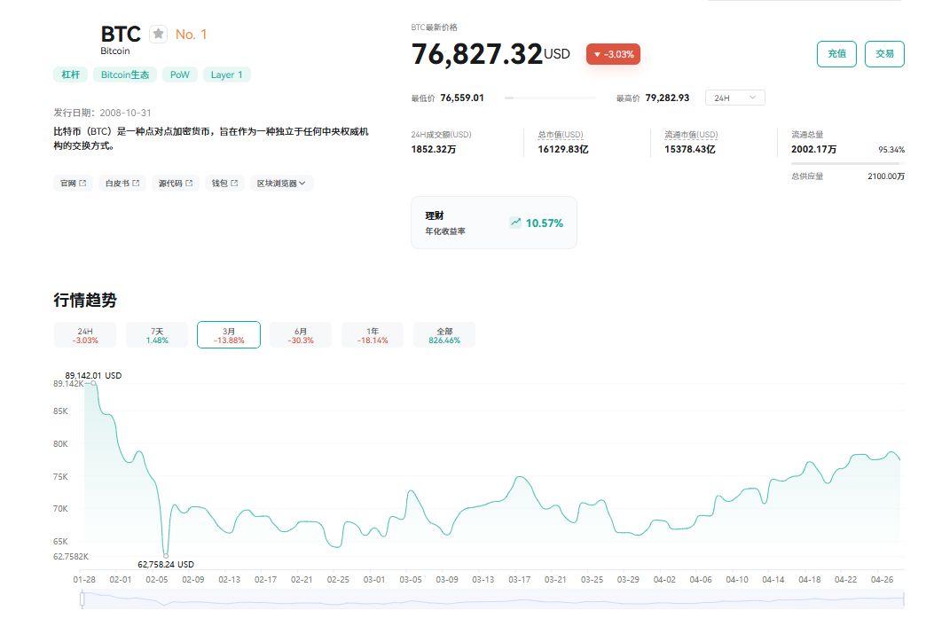Click the 04-26 date on chart axis
The height and width of the screenshot is (634, 934).
883,579
